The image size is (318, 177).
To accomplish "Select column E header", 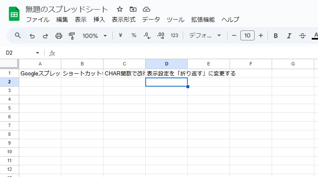I will click(x=209, y=64).
